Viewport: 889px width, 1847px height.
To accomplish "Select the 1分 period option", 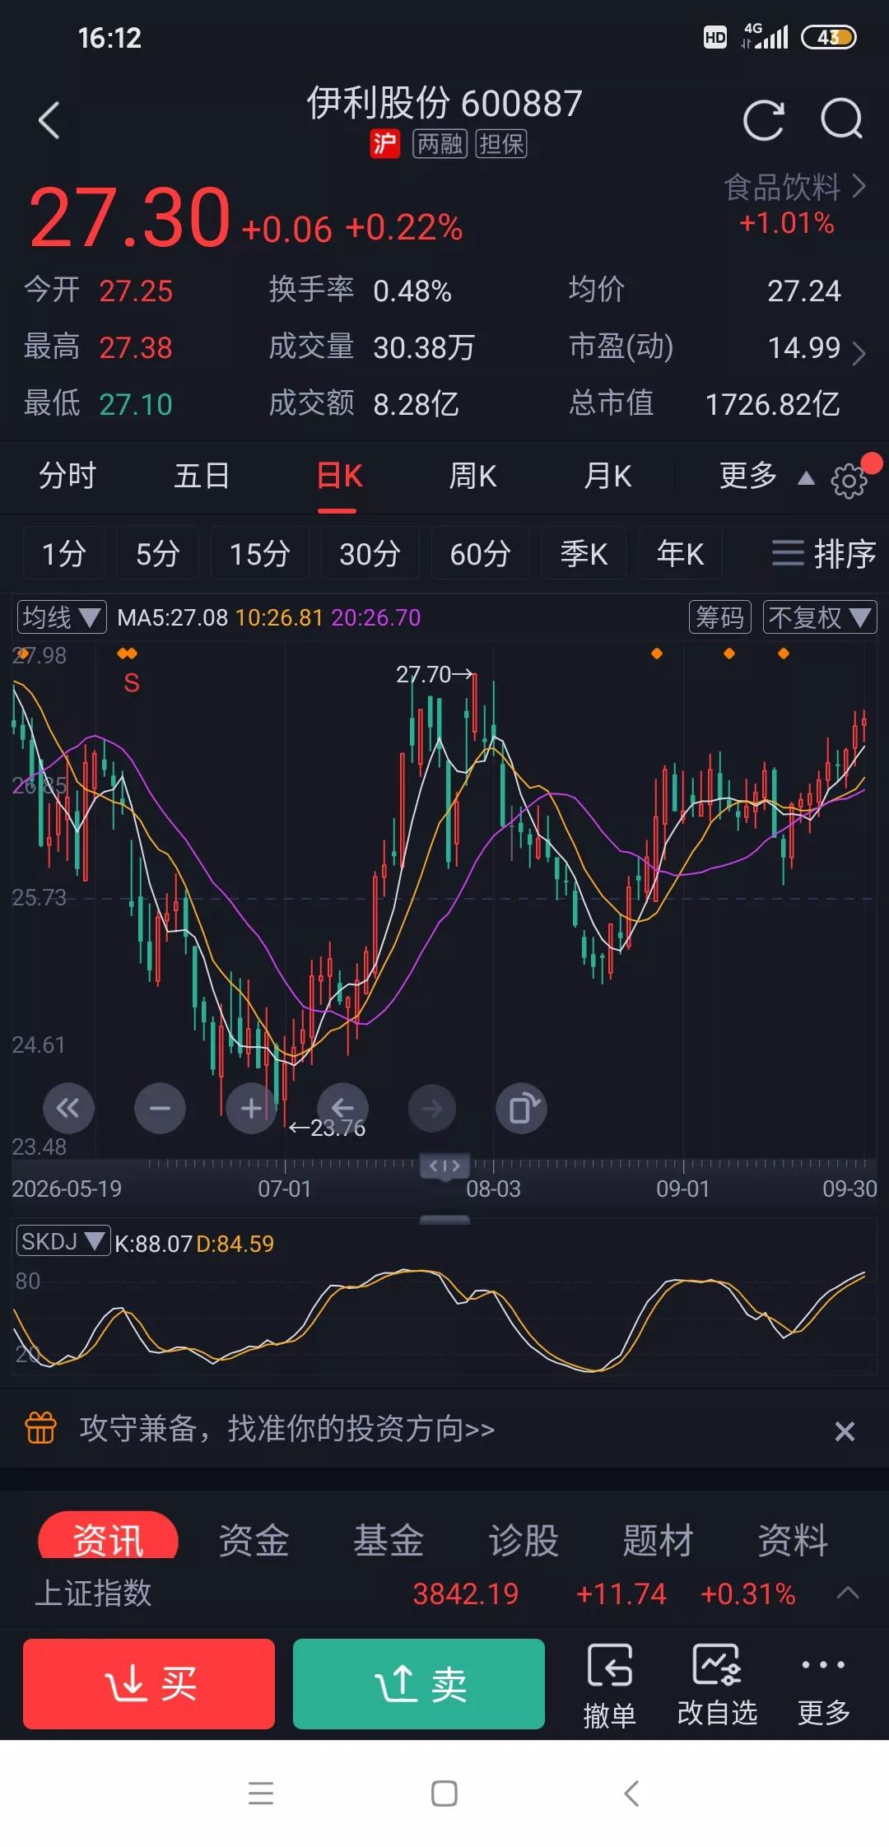I will pos(63,553).
